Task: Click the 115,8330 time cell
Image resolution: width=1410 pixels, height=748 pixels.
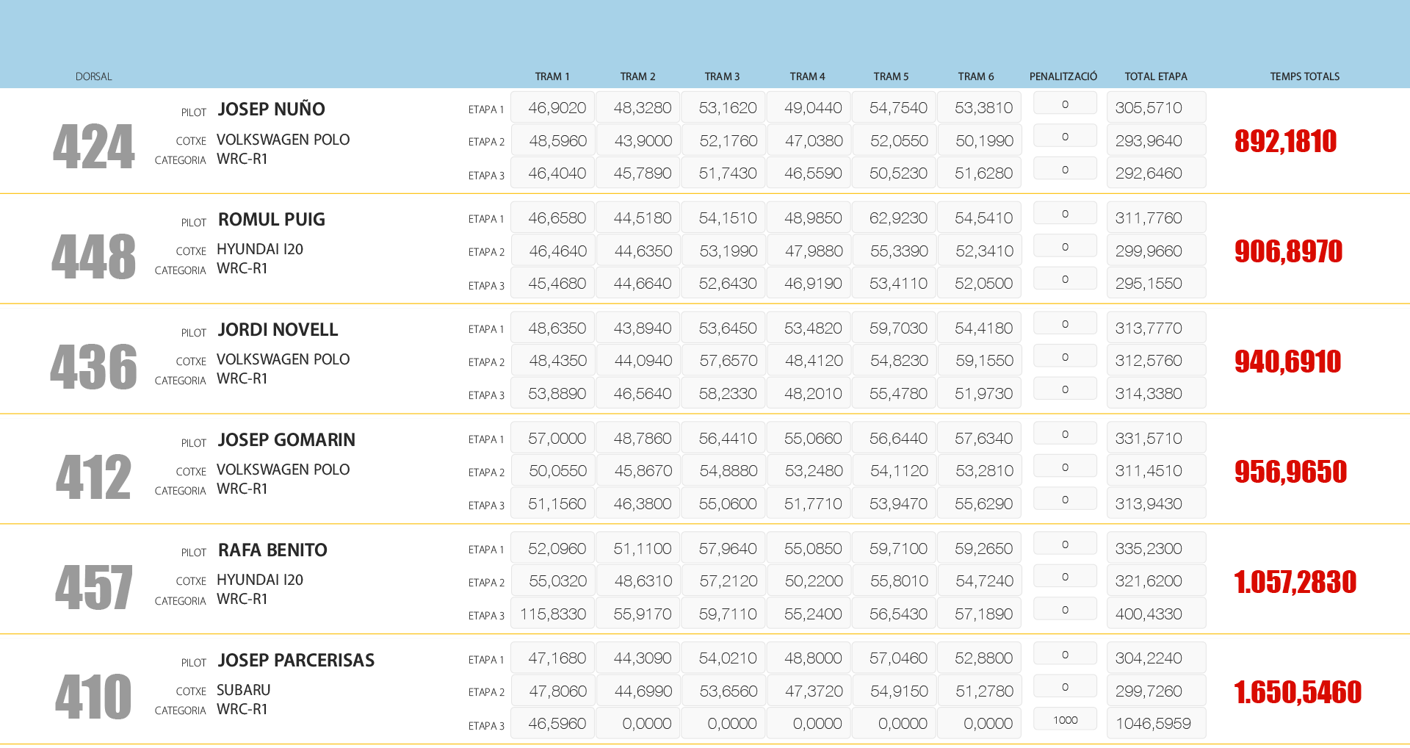Action: pyautogui.click(x=553, y=614)
